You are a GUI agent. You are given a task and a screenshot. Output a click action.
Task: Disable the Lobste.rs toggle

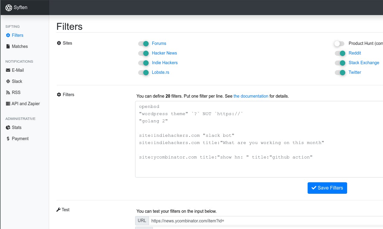pyautogui.click(x=144, y=73)
